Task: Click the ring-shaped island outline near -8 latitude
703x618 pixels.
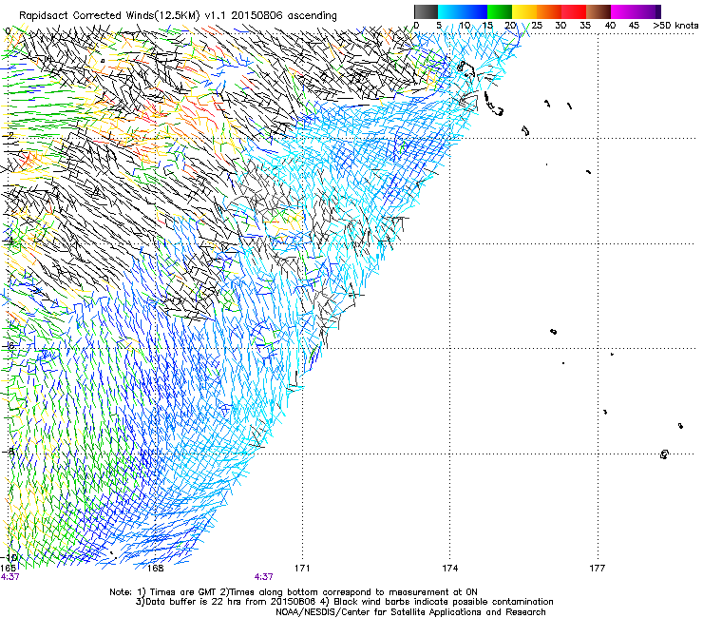Action: click(x=664, y=454)
